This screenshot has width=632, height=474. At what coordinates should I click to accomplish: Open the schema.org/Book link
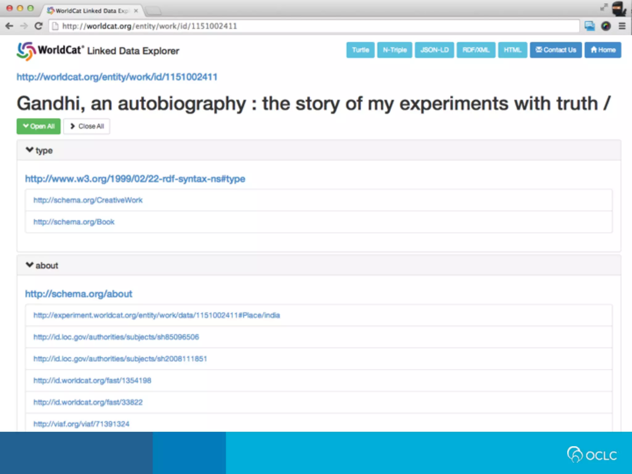coord(74,222)
